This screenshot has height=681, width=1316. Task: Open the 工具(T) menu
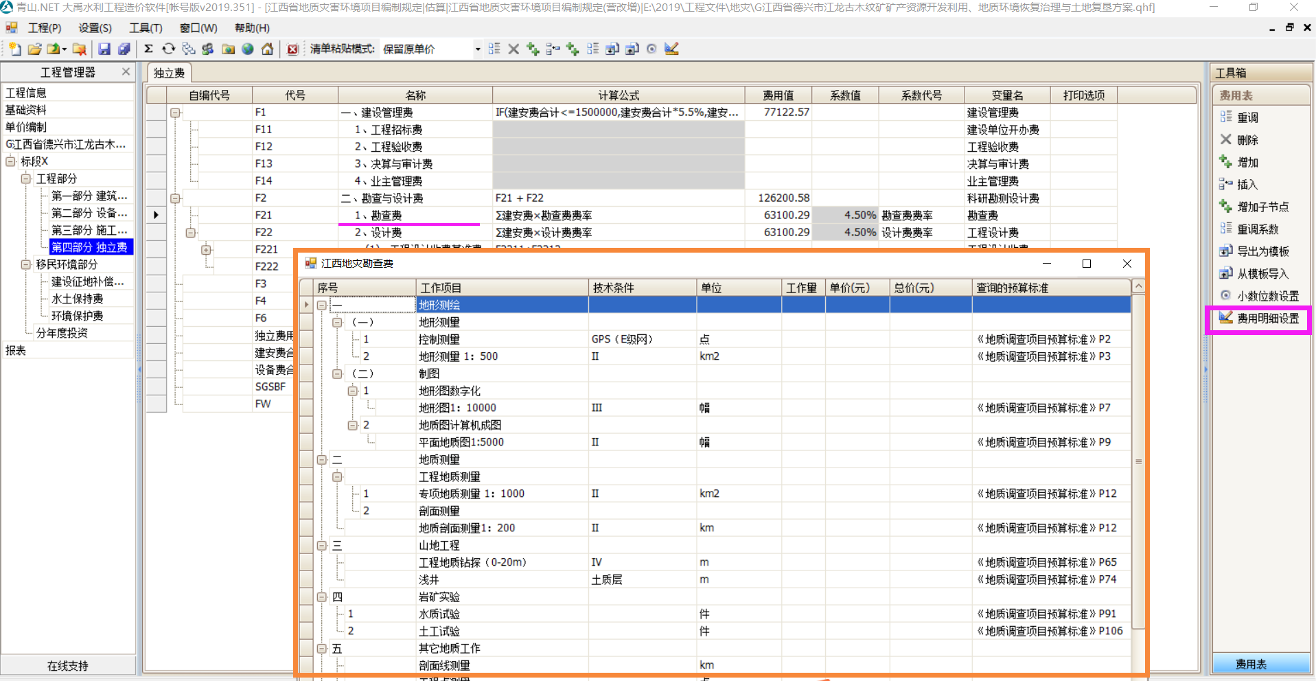pyautogui.click(x=146, y=28)
